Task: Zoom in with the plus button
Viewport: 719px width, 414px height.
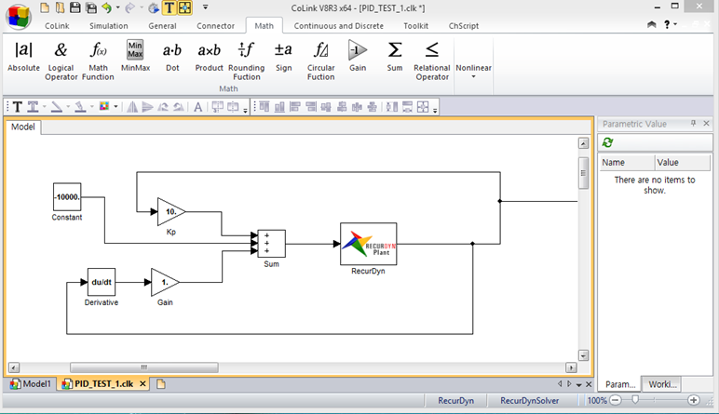Action: 694,400
